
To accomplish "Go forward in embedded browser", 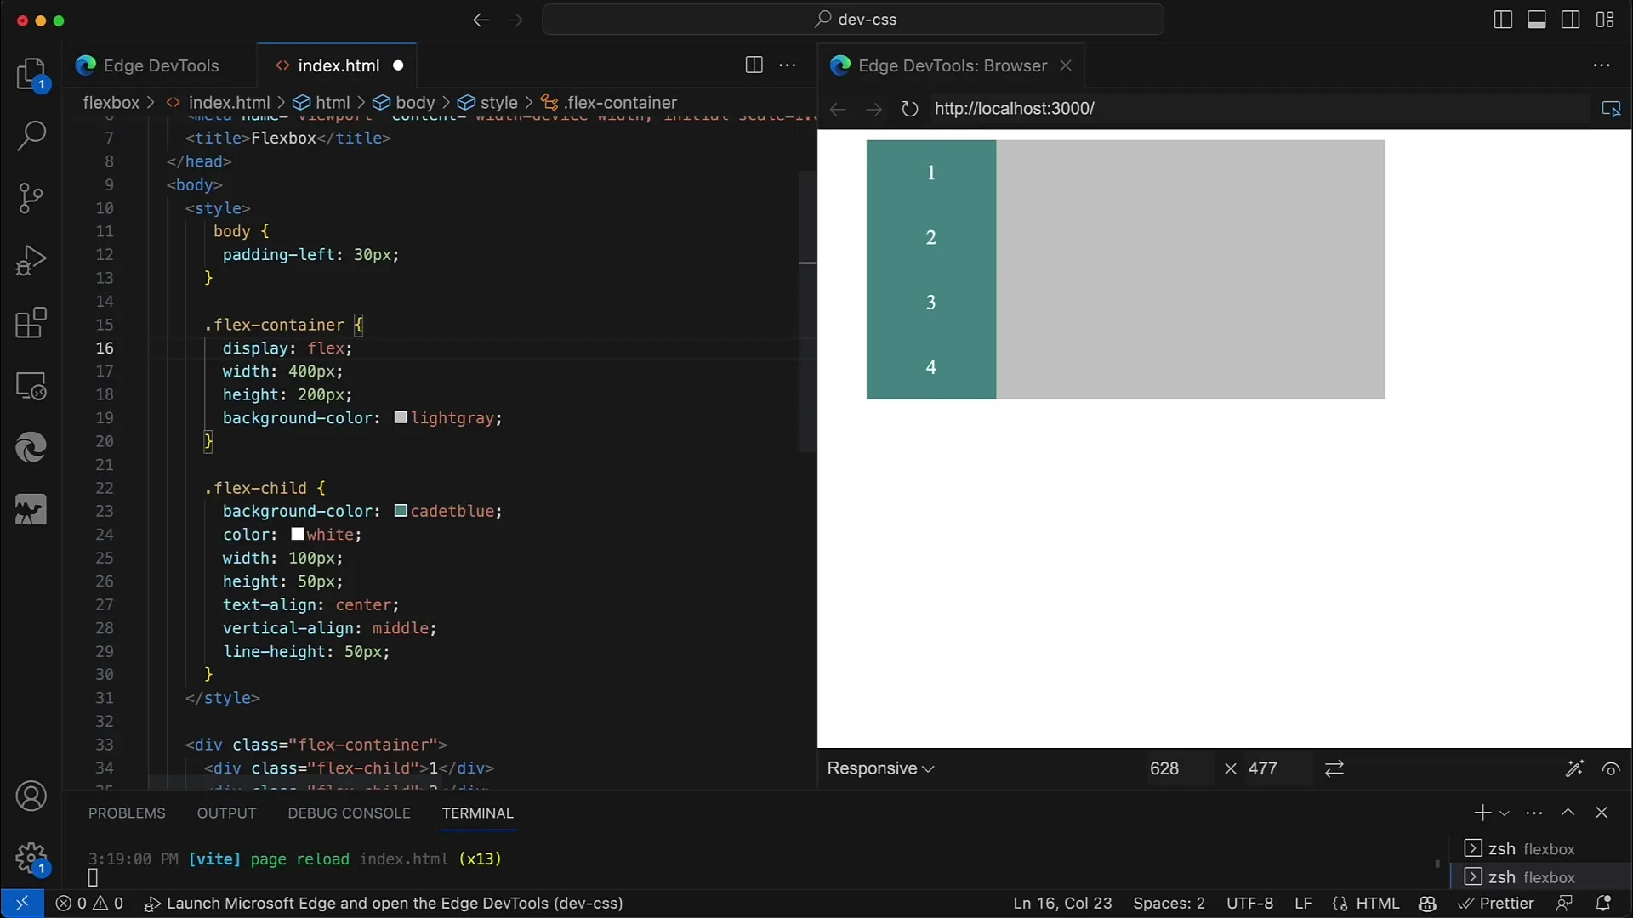I will (x=873, y=109).
